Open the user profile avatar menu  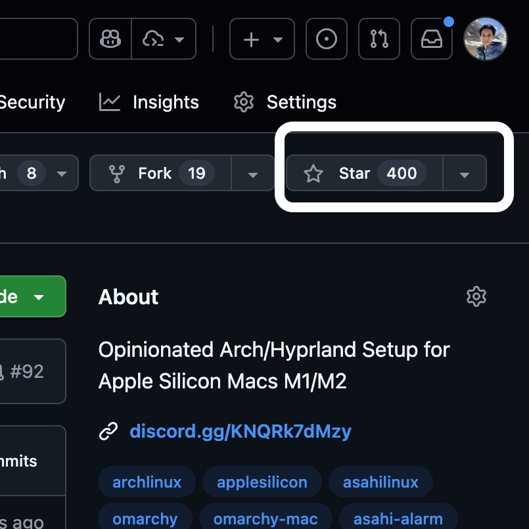[485, 39]
